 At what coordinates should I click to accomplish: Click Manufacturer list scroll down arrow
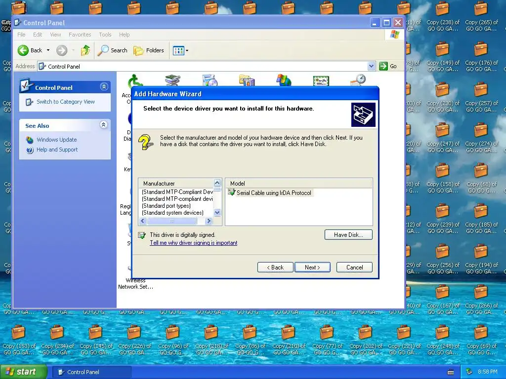tap(217, 212)
